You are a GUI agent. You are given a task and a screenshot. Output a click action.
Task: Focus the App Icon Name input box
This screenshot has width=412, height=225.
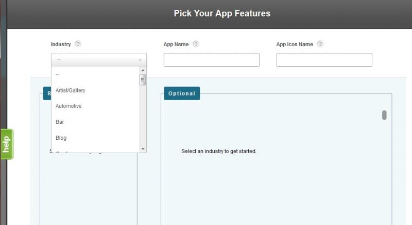point(324,60)
